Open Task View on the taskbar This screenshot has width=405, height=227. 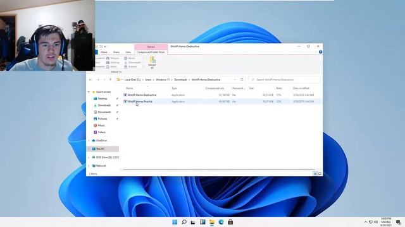tap(193, 222)
